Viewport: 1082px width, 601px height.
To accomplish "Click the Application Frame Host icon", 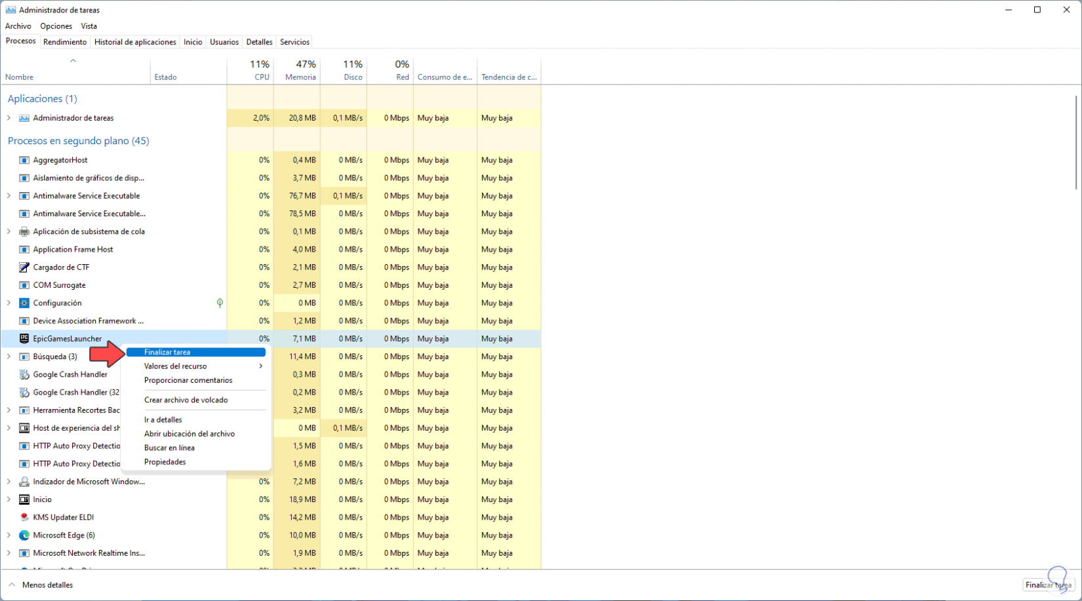I will tap(24, 249).
